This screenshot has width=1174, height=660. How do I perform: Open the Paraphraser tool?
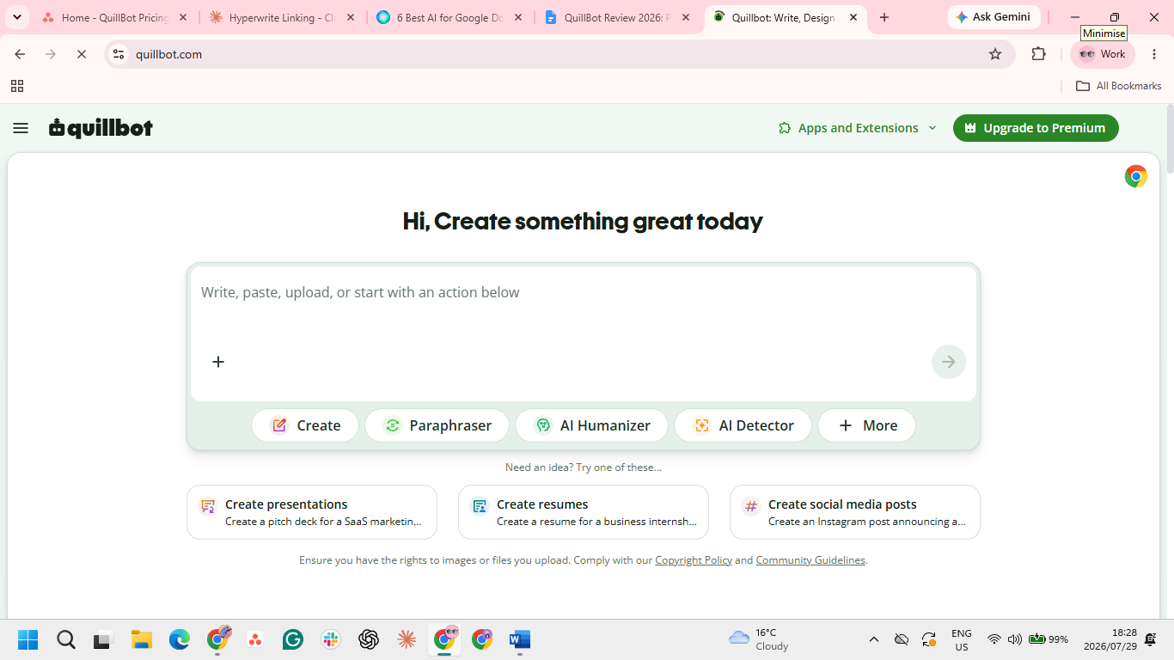pyautogui.click(x=437, y=425)
